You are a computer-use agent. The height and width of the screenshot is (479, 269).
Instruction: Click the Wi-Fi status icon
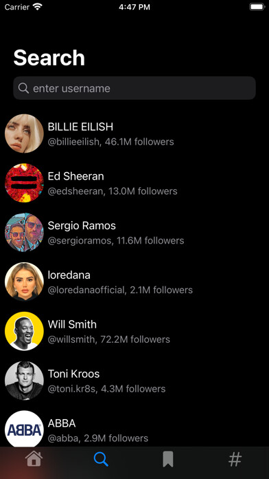click(x=38, y=7)
